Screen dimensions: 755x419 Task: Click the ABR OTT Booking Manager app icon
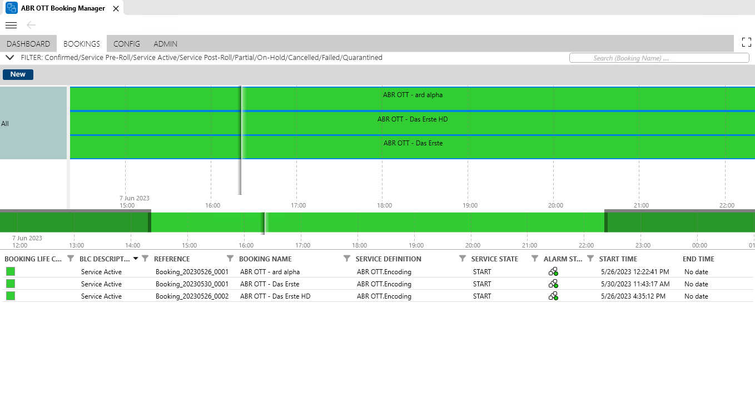(11, 8)
